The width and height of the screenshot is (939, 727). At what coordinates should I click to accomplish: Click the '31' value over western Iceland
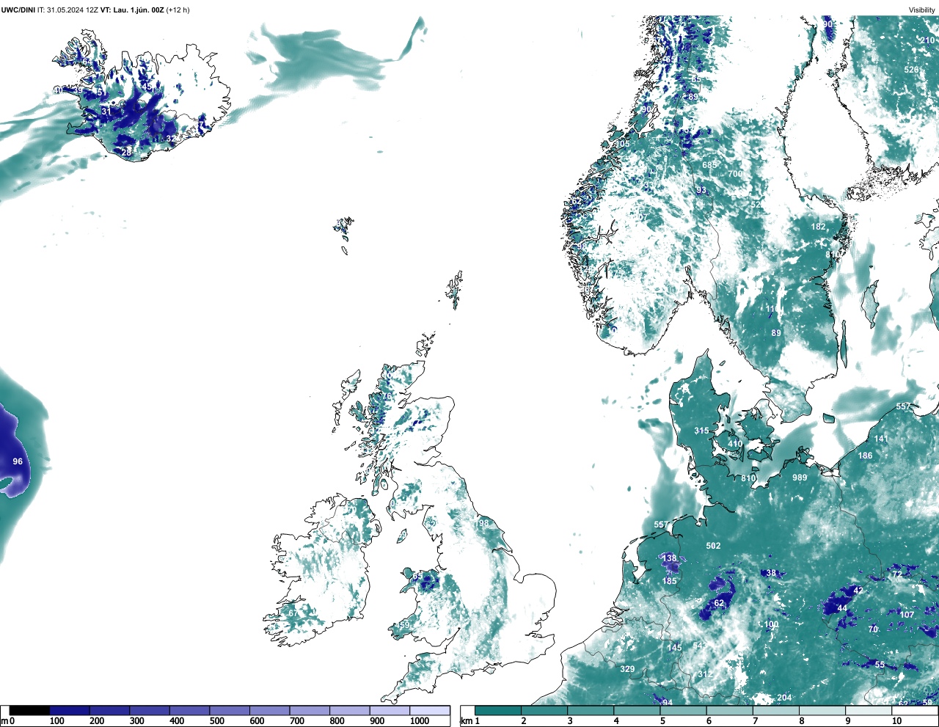[106, 112]
